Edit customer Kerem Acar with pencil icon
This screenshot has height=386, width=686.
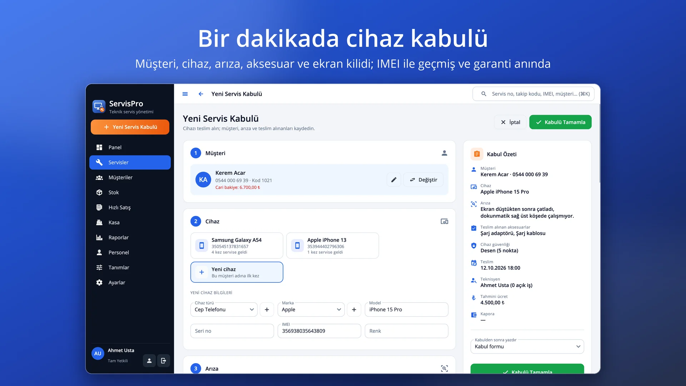(x=394, y=180)
